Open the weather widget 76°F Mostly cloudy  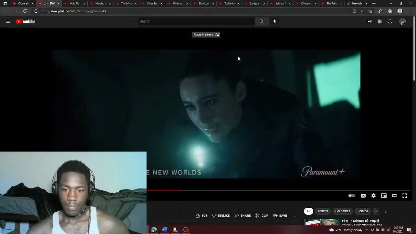pos(345,230)
